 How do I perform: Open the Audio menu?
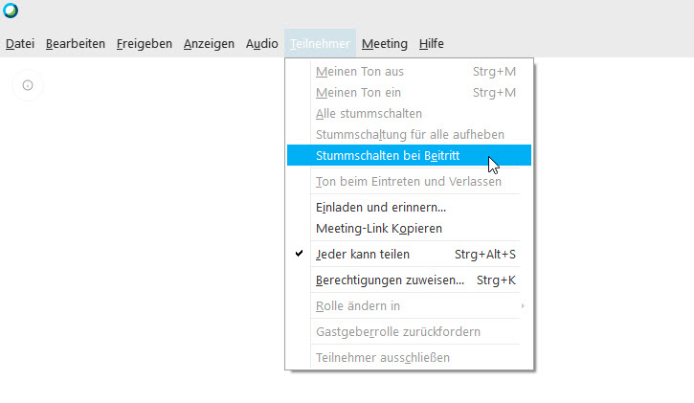coord(261,43)
